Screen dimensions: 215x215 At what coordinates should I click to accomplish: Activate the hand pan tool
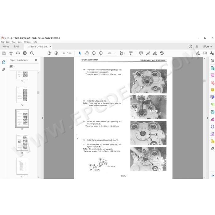tap(87, 53)
